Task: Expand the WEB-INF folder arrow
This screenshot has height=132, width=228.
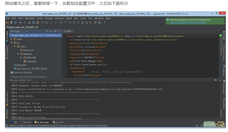Action: point(21,57)
